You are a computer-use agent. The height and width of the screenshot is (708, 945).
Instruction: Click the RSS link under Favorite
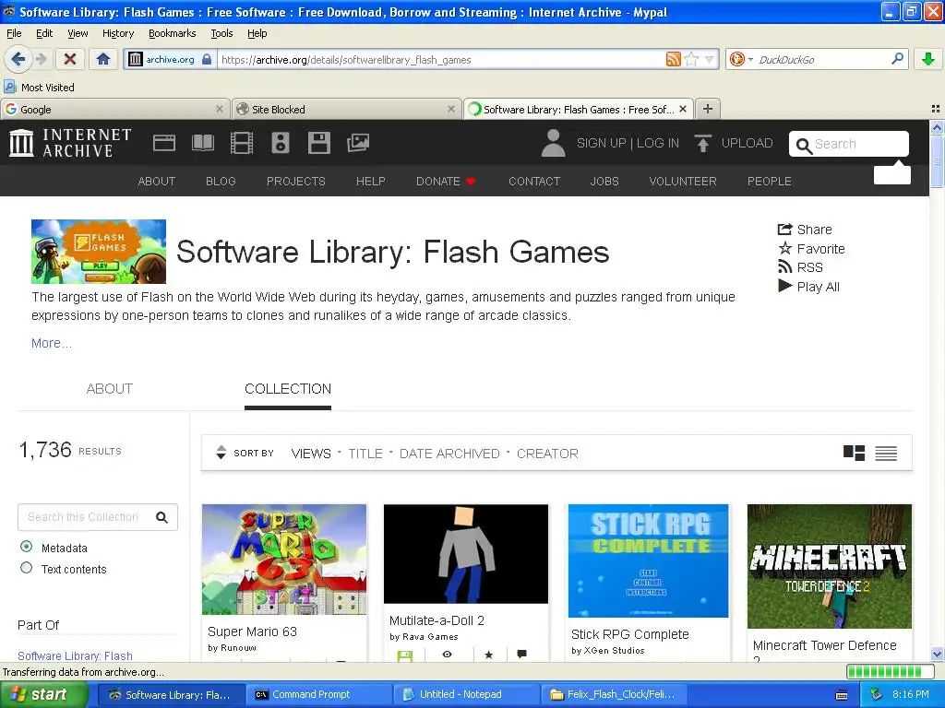pos(800,267)
